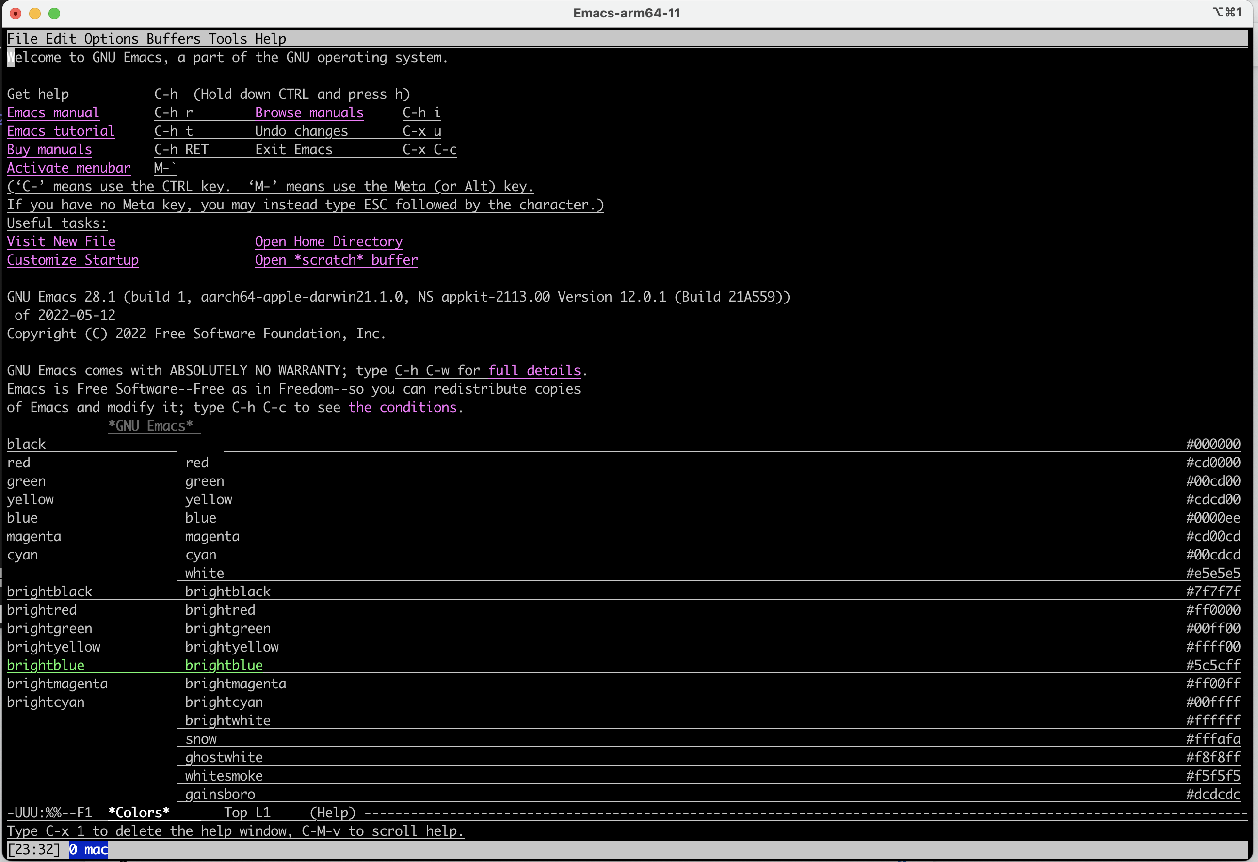Image resolution: width=1258 pixels, height=862 pixels.
Task: Open the Tools menu
Action: 227,39
